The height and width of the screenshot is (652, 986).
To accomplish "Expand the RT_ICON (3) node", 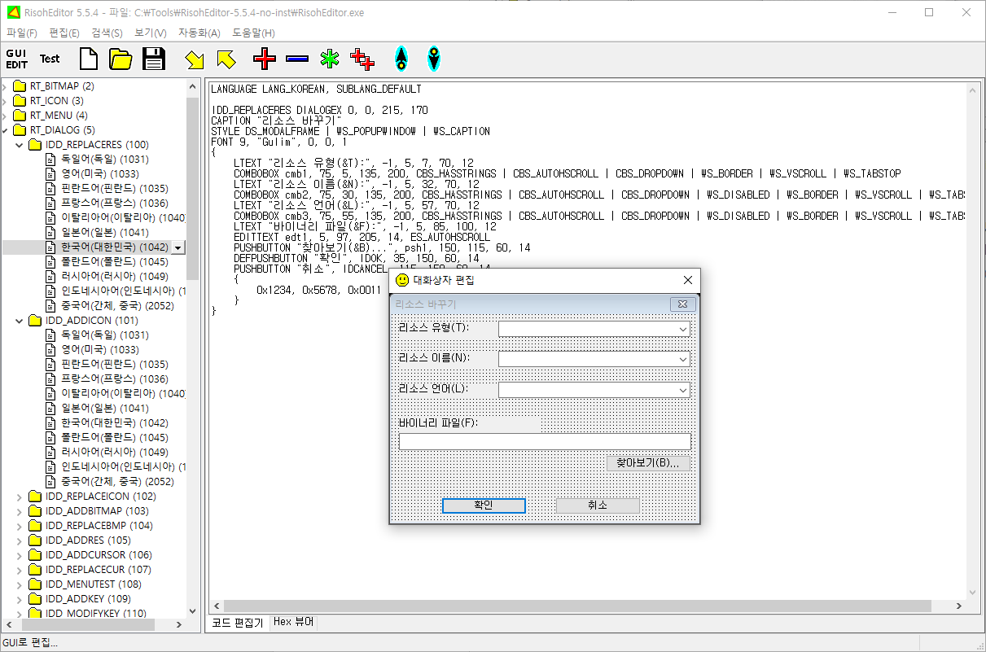I will click(7, 101).
